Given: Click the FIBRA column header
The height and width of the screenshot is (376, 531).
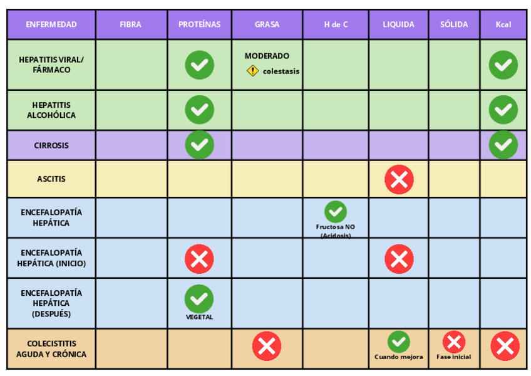Looking at the screenshot, I should 131,24.
